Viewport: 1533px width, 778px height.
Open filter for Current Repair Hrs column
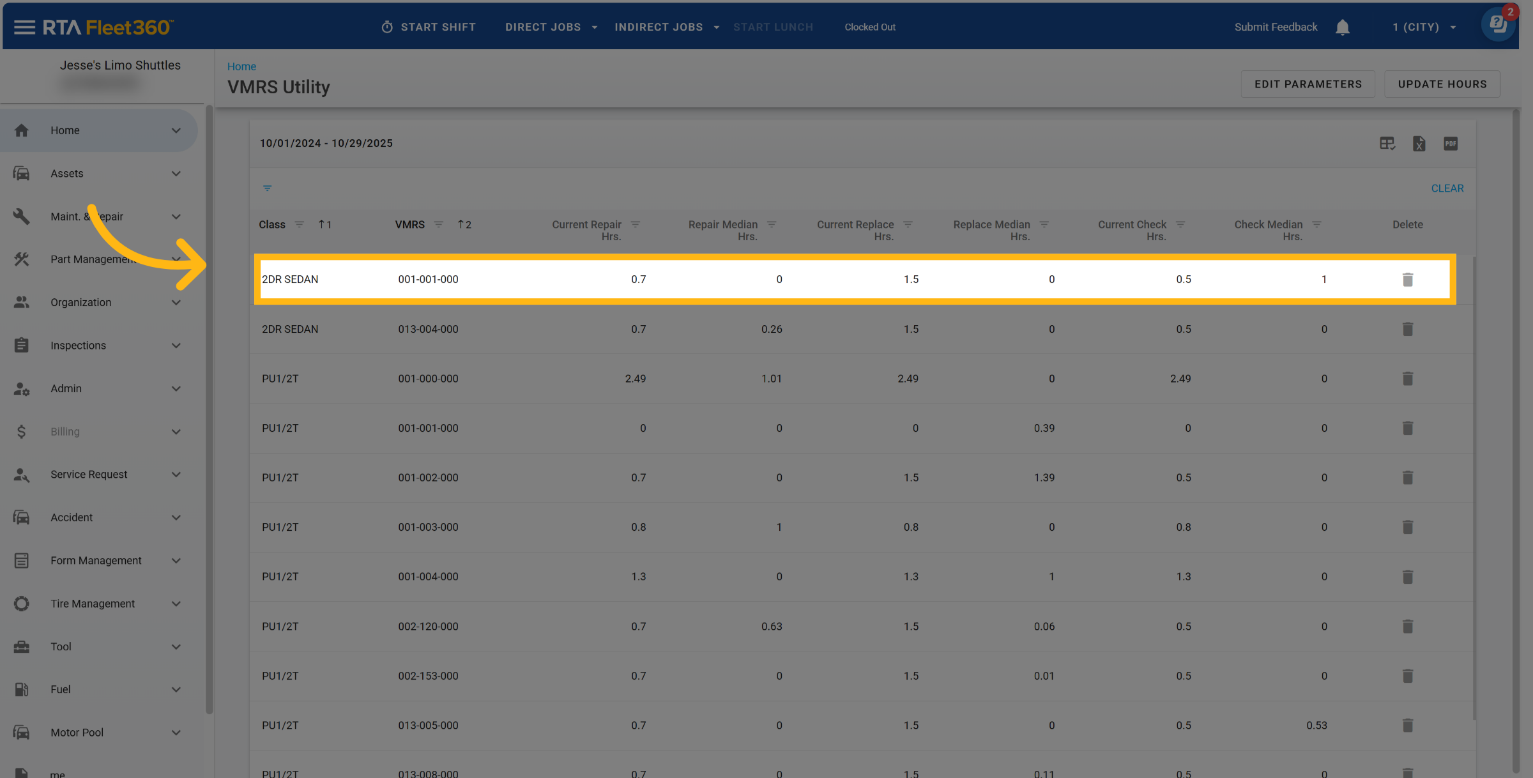[636, 225]
